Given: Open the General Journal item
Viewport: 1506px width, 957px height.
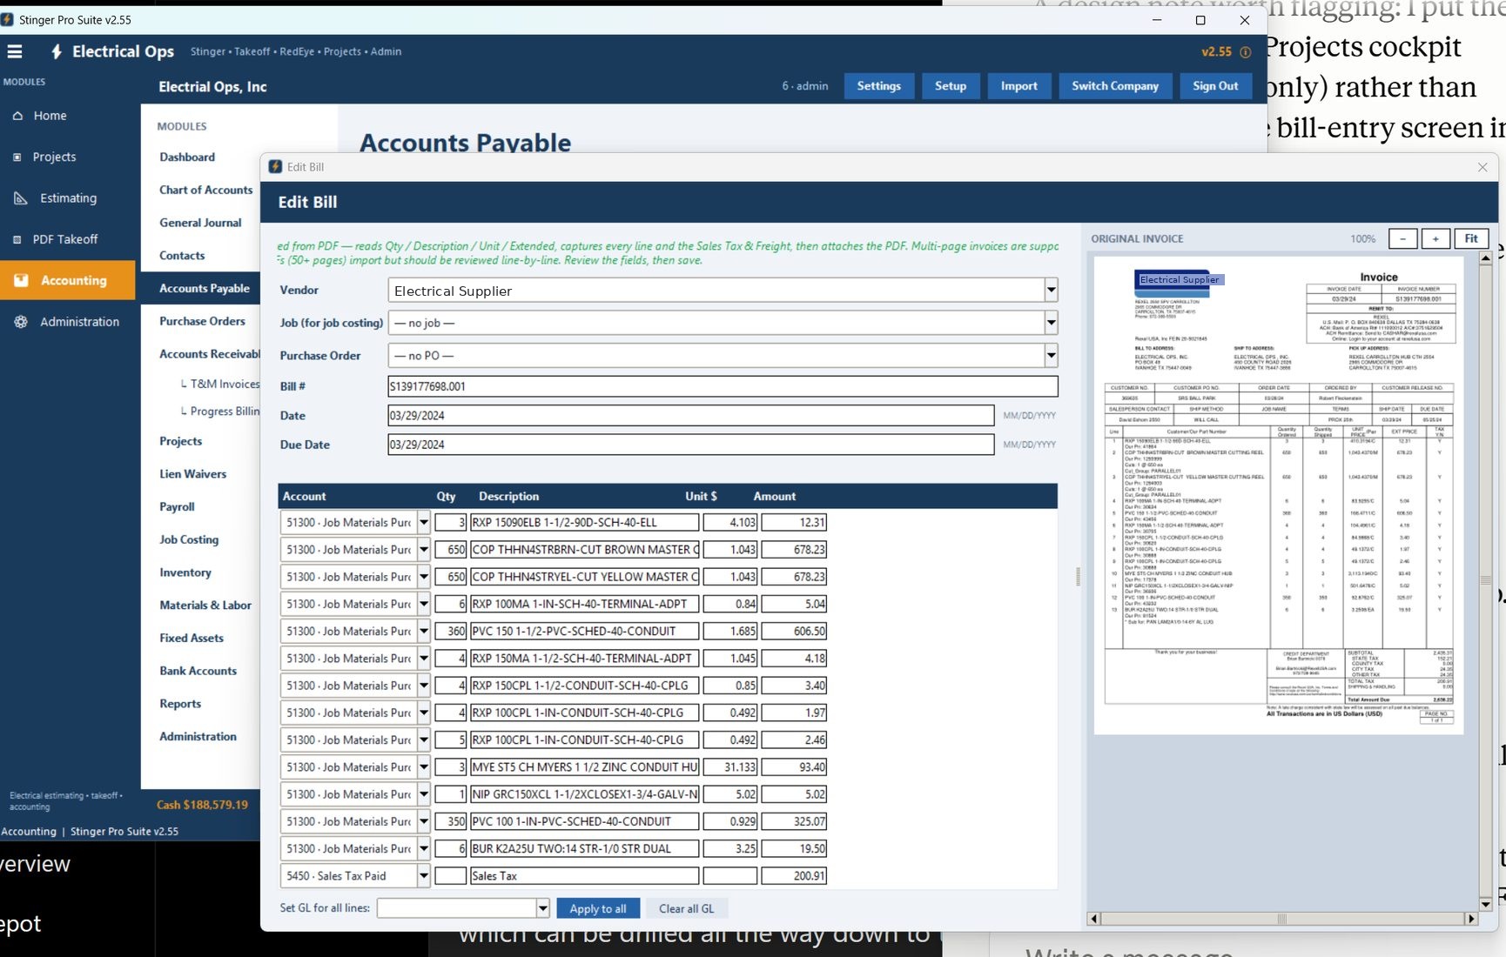Looking at the screenshot, I should pos(200,223).
